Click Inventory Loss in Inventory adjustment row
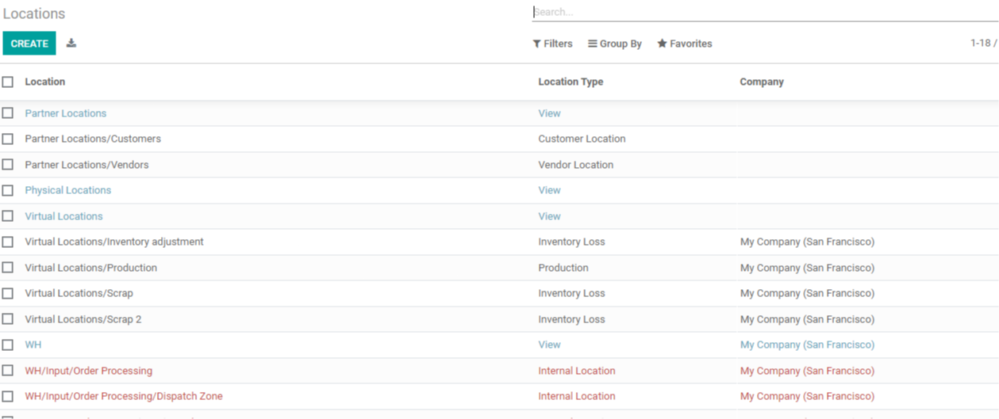The image size is (999, 419). [571, 242]
